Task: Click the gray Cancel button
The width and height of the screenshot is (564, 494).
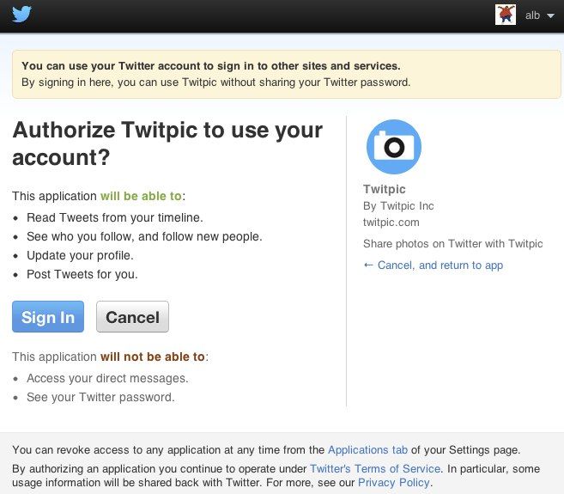Action: (132, 317)
